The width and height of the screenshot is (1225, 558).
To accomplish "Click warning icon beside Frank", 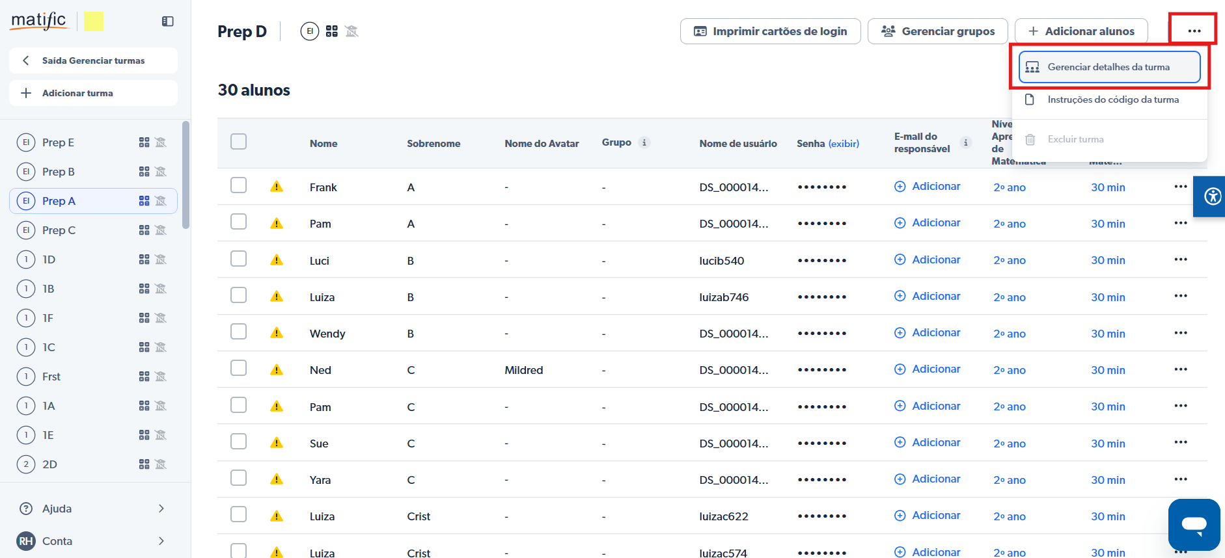I will tap(277, 187).
